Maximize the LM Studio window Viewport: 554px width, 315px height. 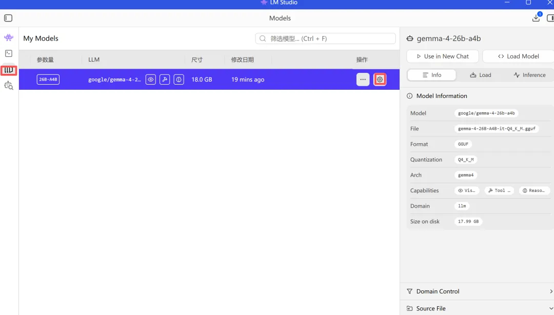pos(528,3)
